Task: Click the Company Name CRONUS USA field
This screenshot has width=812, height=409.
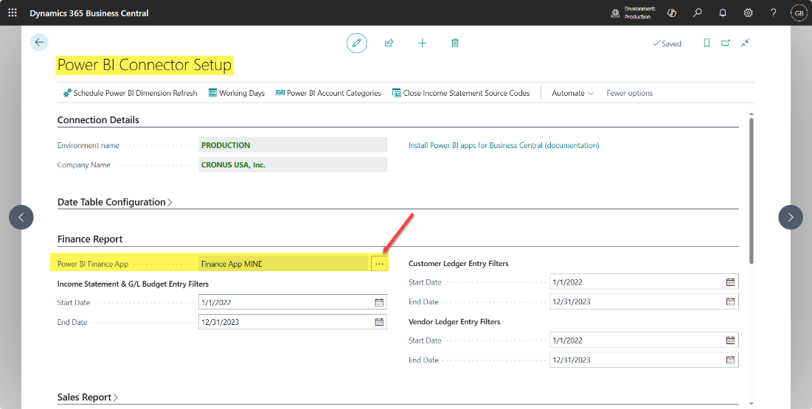Action: click(293, 164)
